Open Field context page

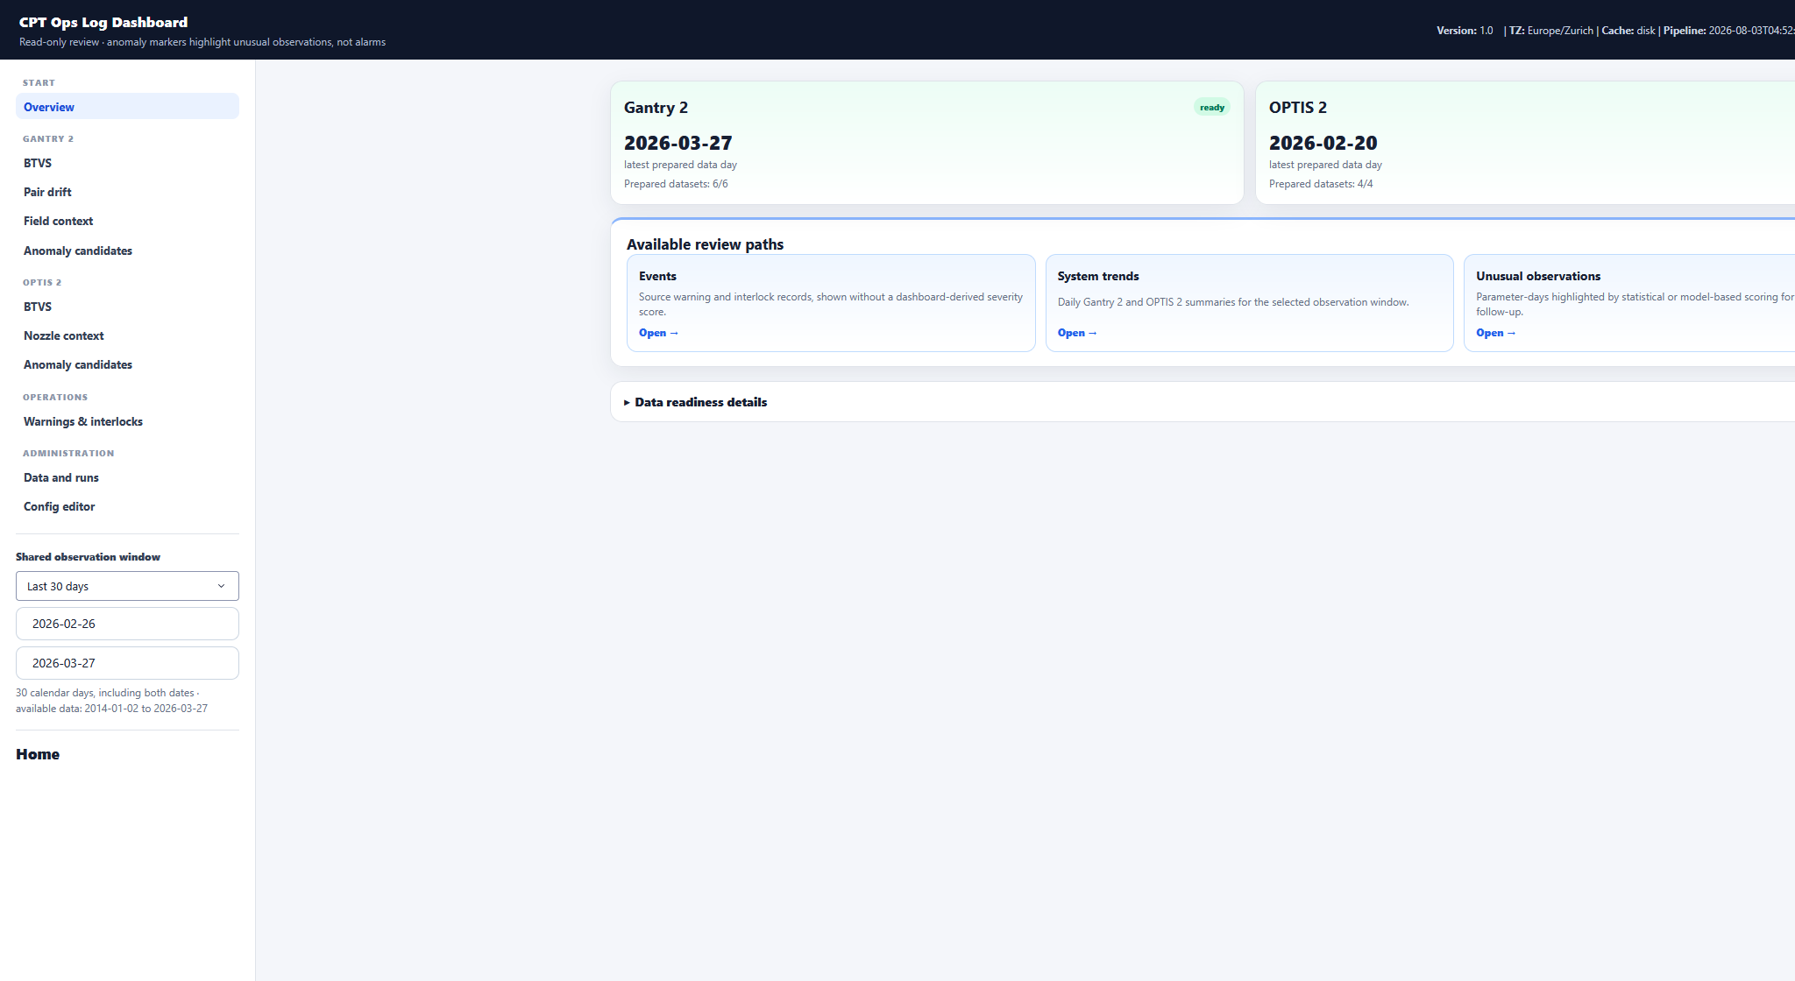click(x=127, y=221)
